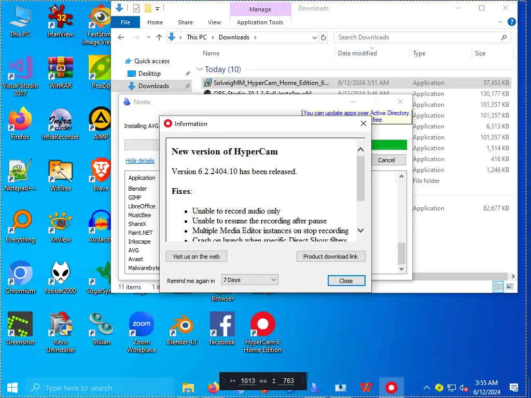Click the Windows Start button

pyautogui.click(x=12, y=388)
